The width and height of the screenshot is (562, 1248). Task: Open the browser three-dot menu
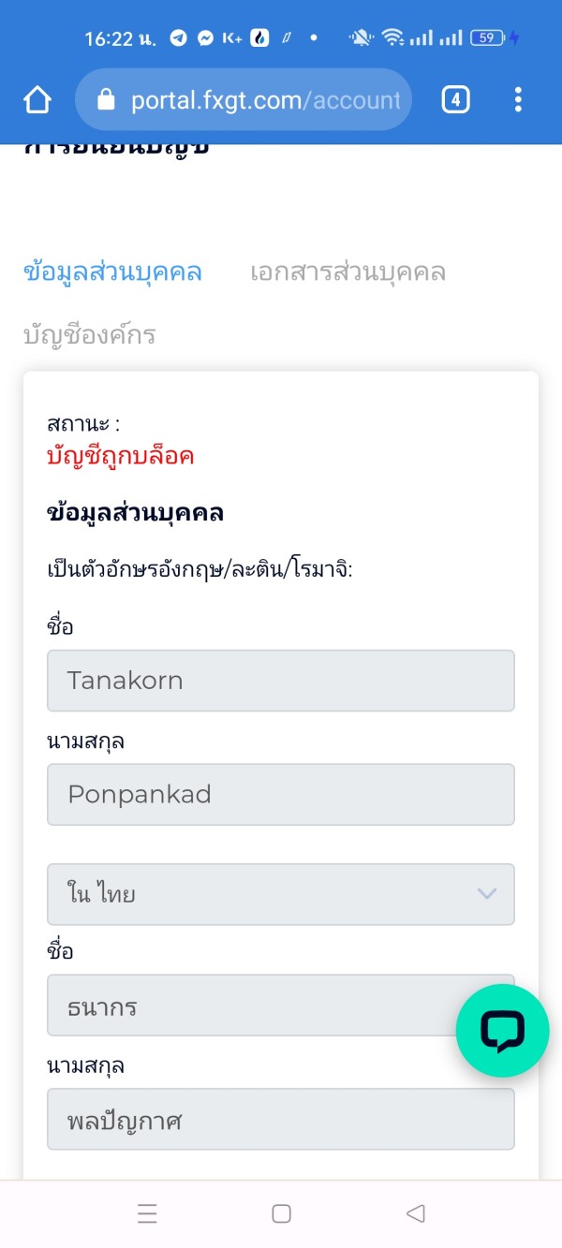click(518, 99)
